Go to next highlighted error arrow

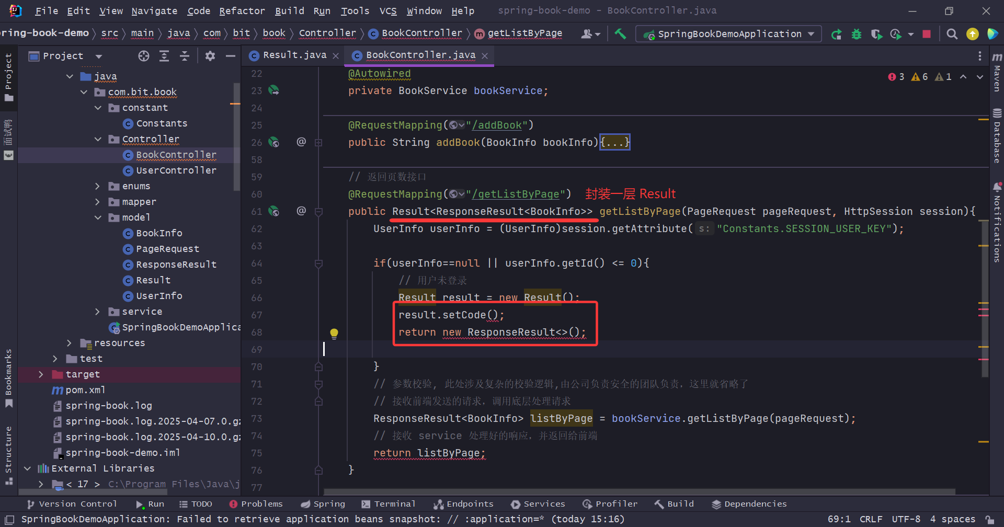980,77
